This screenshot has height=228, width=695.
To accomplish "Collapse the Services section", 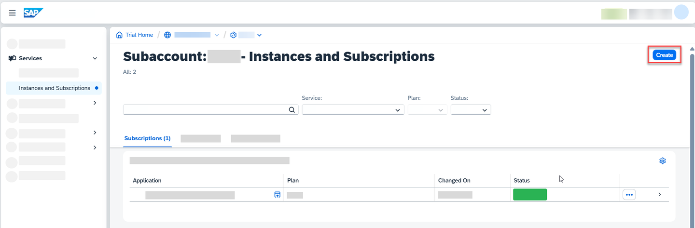I will (95, 58).
